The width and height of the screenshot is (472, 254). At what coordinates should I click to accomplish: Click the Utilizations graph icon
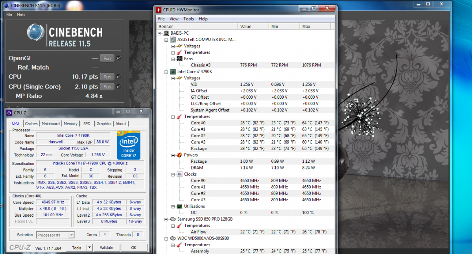[x=179, y=206]
